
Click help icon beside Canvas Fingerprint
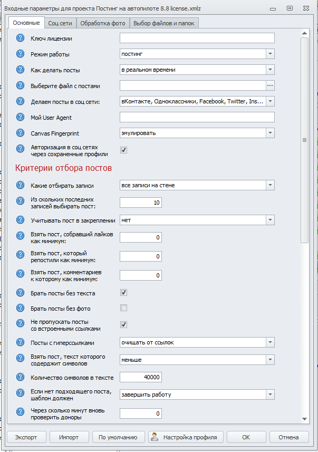coord(21,133)
